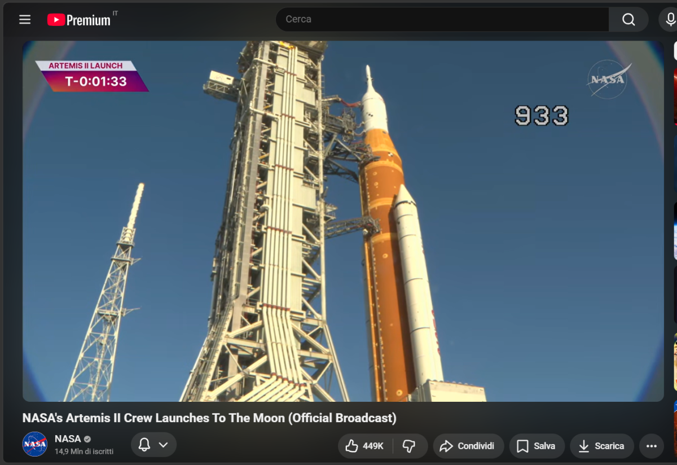Screen dimensions: 677x465
Task: Click the verified badge beside NASA
Action: tap(87, 439)
